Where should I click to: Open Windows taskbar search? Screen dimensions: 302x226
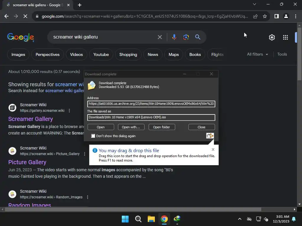coord(138,219)
